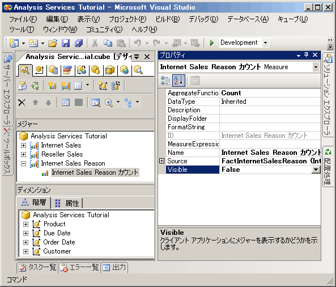Viewport: 336px width, 287px height.
Task: Expand the Customer dimension node
Action: pyautogui.click(x=25, y=251)
